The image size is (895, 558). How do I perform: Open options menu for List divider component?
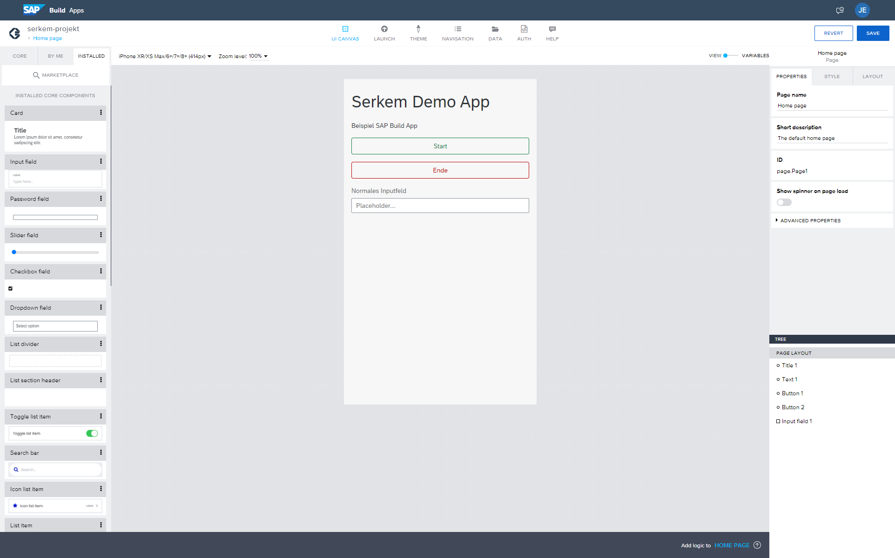coord(101,344)
